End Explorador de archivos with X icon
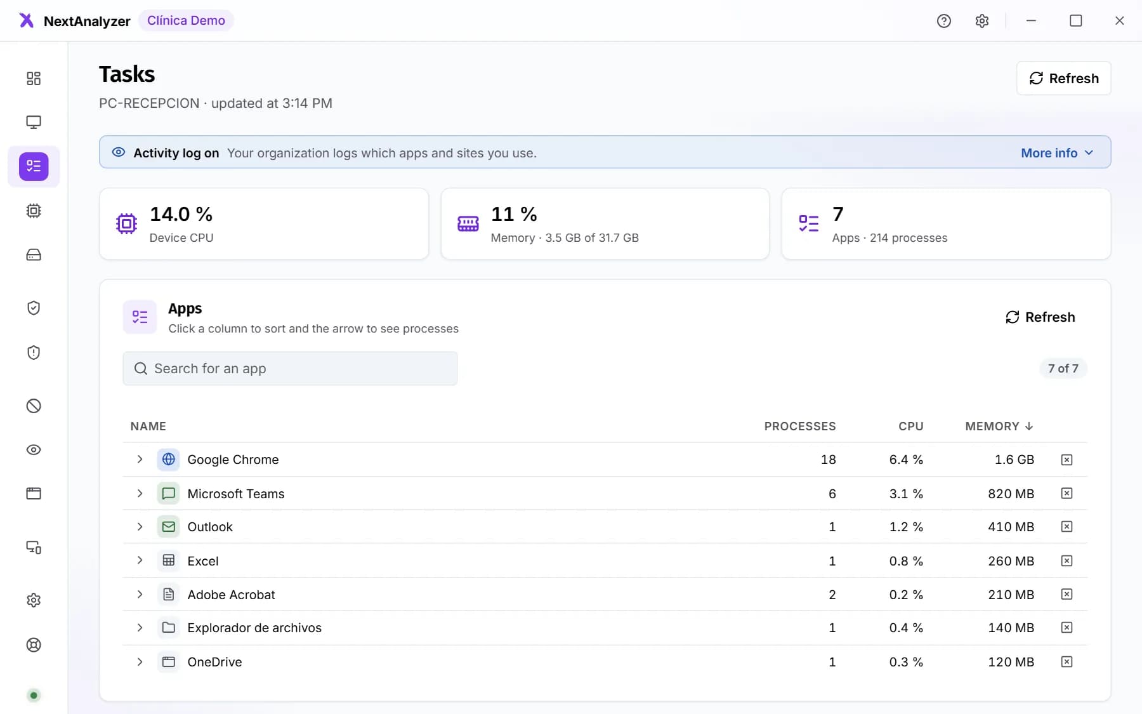The height and width of the screenshot is (714, 1142). (1067, 628)
